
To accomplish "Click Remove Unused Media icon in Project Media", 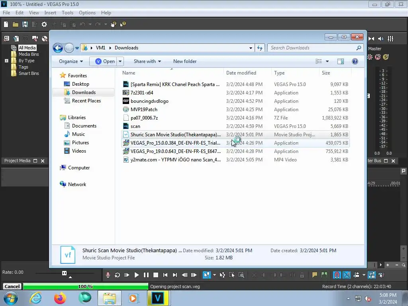I will pos(6,39).
